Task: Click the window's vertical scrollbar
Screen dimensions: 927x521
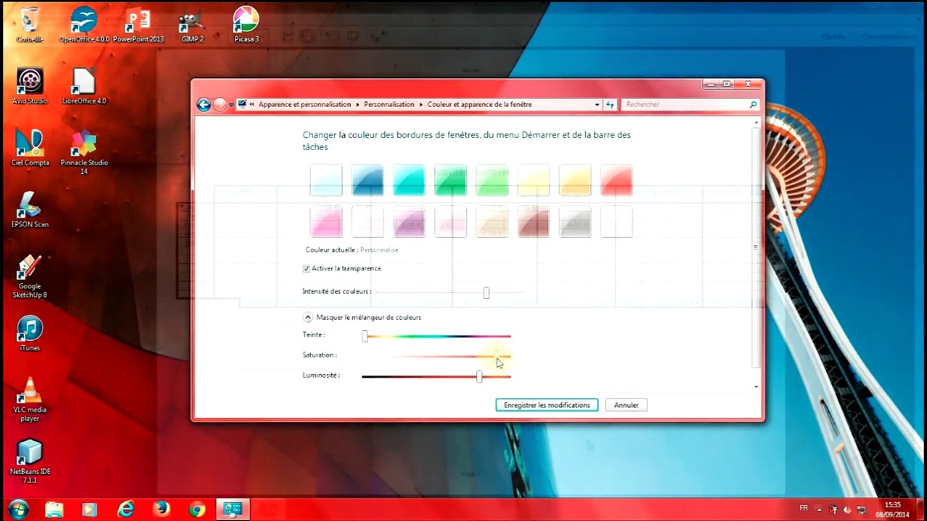Action: (x=756, y=246)
